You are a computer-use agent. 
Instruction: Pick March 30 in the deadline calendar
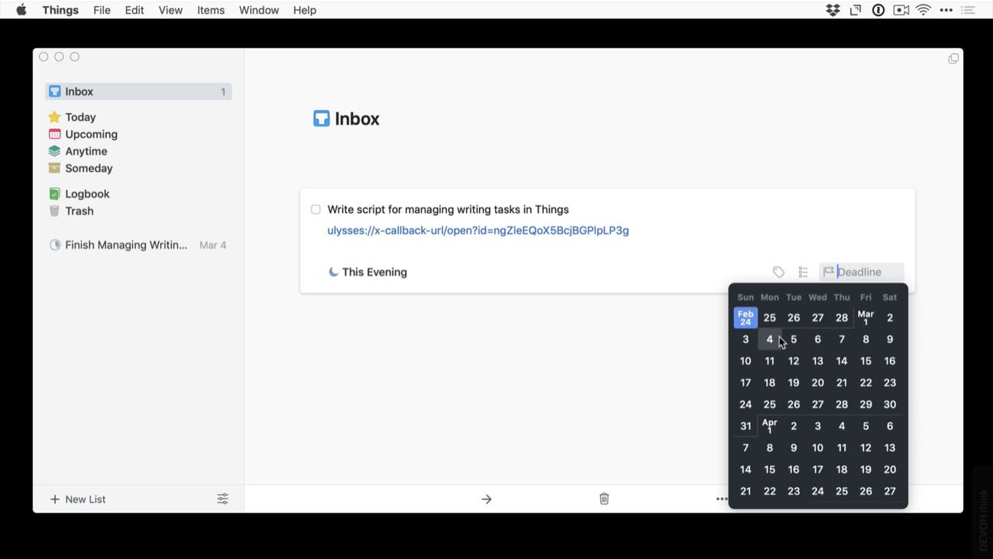click(x=890, y=405)
